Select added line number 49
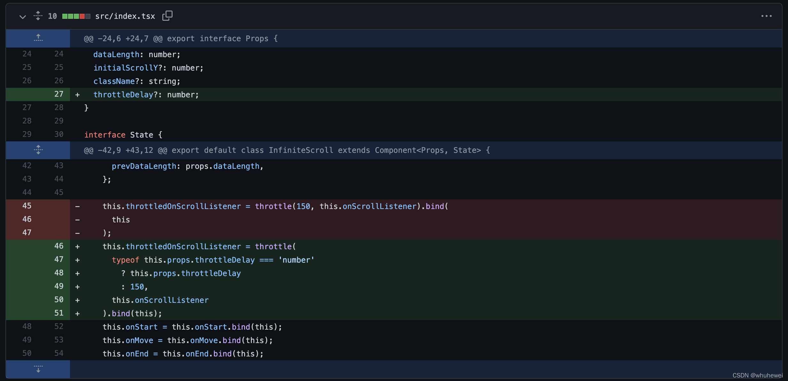 (59, 286)
